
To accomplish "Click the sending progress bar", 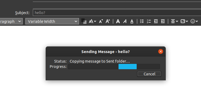I will [x=114, y=67].
